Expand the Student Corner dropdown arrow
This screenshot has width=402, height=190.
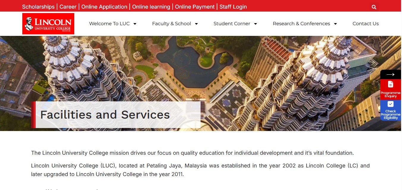pyautogui.click(x=256, y=24)
